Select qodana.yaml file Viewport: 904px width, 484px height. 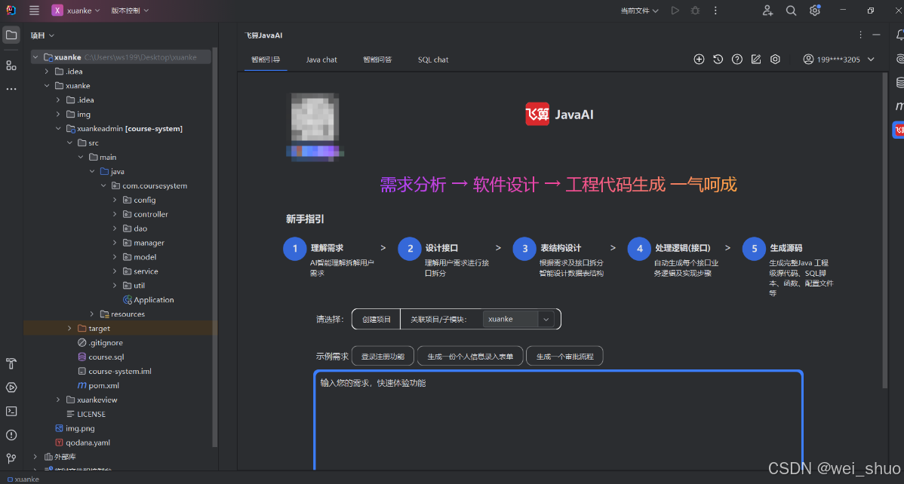pyautogui.click(x=82, y=443)
